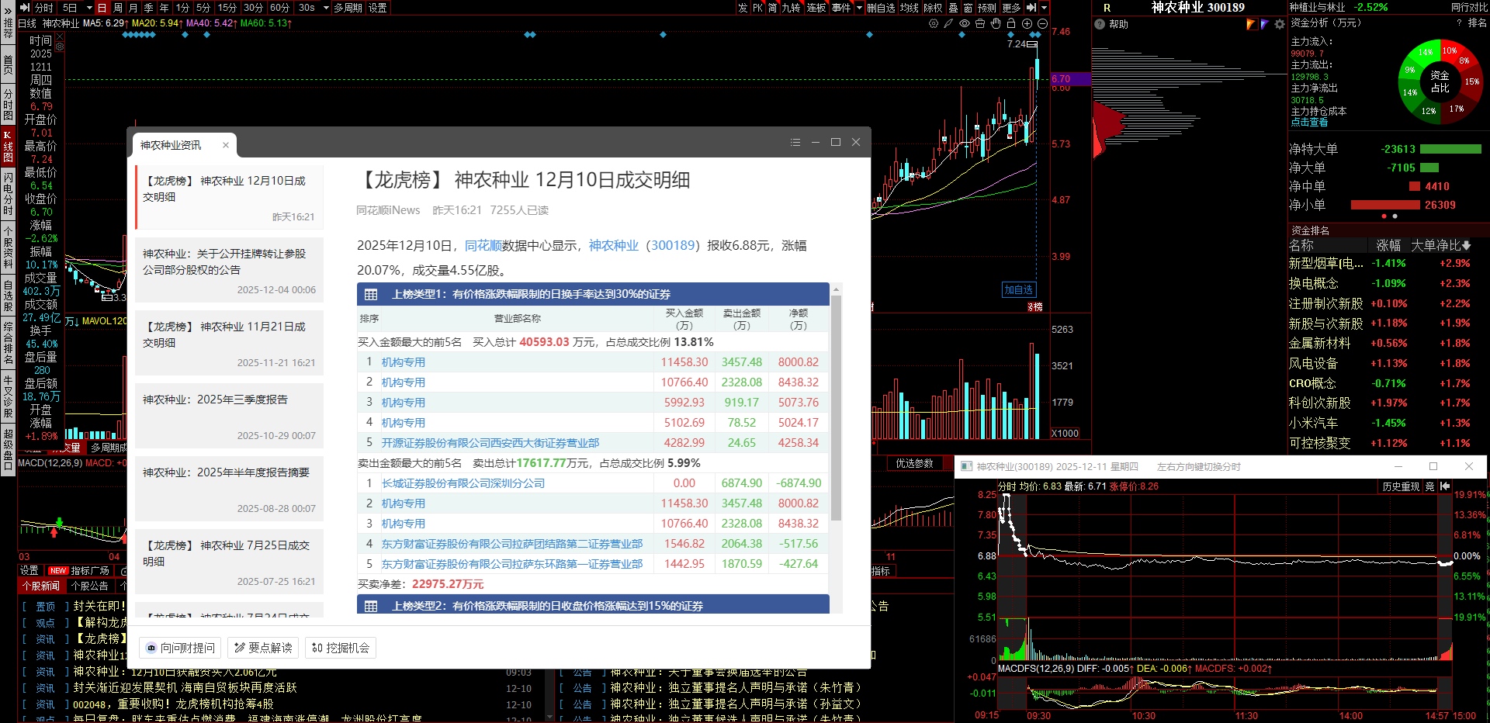Click the PK comparison toolbar button
This screenshot has height=723, width=1490.
(x=757, y=7)
